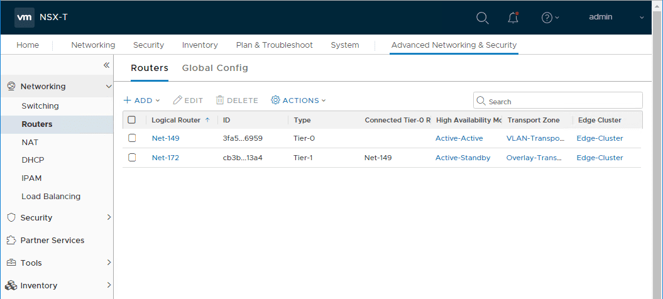Open the ADD router dropdown
663x299 pixels.
(x=141, y=101)
